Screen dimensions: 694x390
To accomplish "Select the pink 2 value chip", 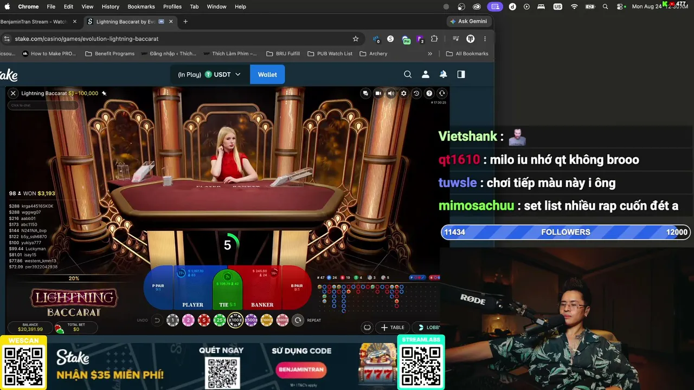I will click(x=188, y=320).
